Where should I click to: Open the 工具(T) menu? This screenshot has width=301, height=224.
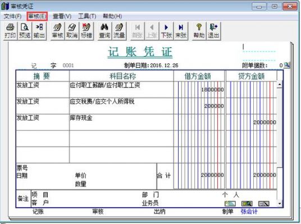87,16
